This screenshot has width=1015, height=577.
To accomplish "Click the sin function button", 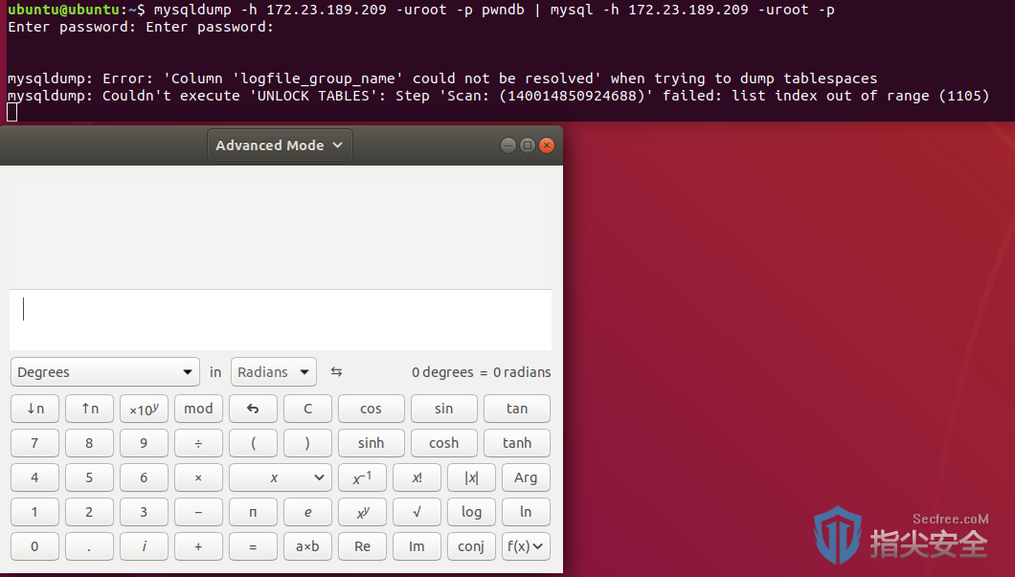I will coord(444,409).
